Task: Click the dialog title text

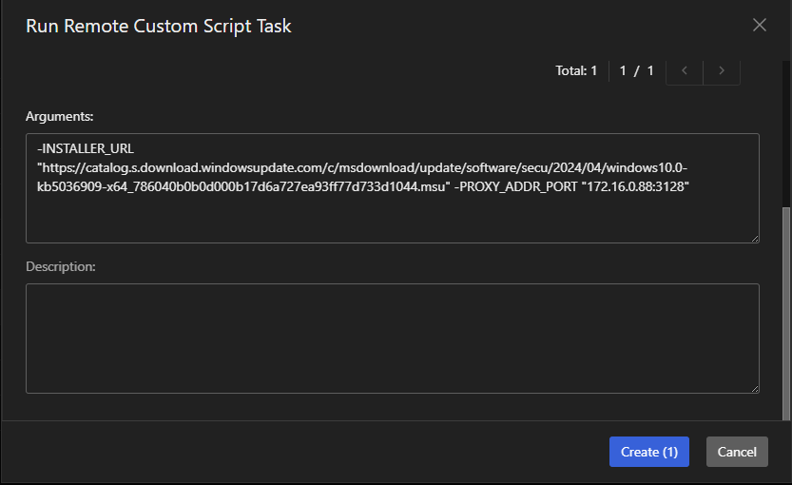Action: point(159,26)
